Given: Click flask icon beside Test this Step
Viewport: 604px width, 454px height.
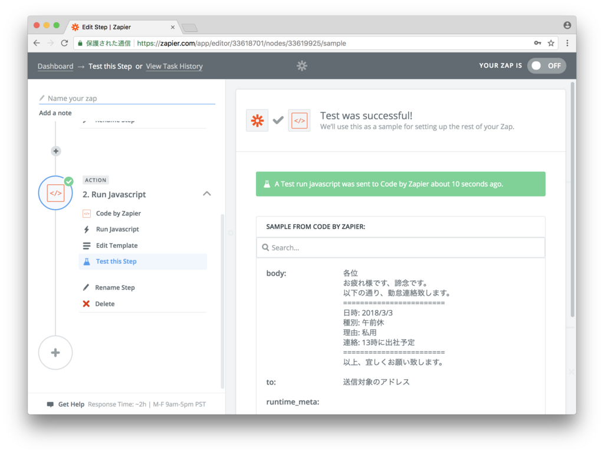Looking at the screenshot, I should [87, 261].
